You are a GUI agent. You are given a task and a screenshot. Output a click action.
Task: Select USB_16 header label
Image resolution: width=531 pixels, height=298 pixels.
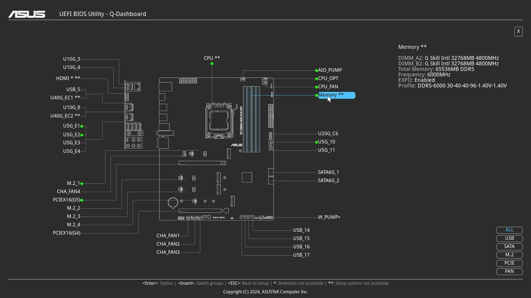coord(301,247)
